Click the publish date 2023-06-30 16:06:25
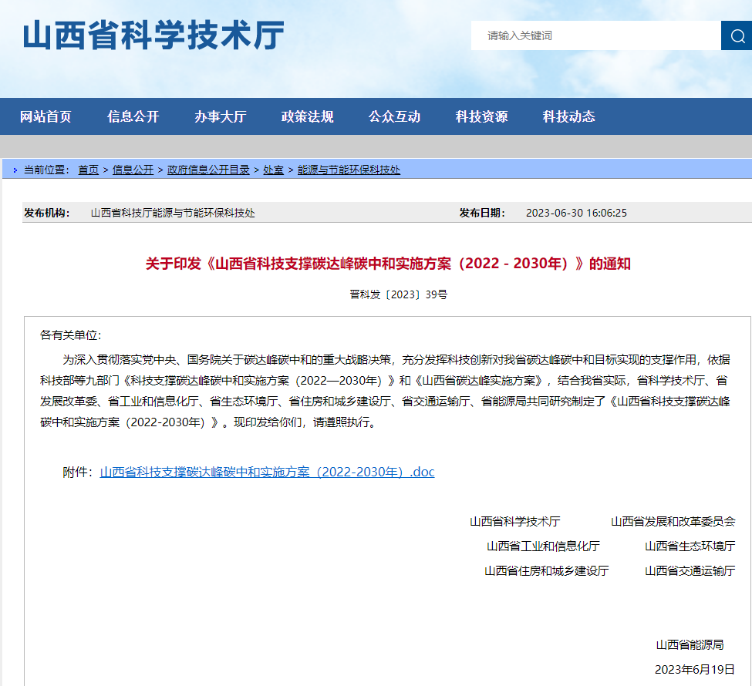Screen dimensions: 752x686 (576, 213)
